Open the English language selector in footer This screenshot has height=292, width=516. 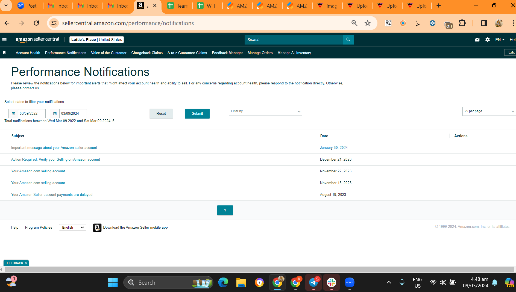coord(73,228)
